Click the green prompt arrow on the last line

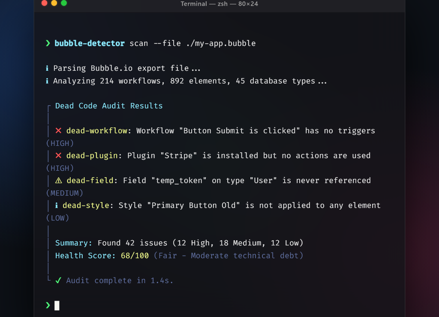[x=48, y=305]
